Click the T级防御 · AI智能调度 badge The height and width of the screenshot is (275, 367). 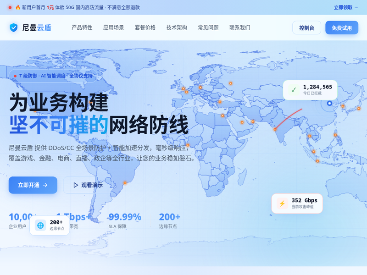click(53, 76)
